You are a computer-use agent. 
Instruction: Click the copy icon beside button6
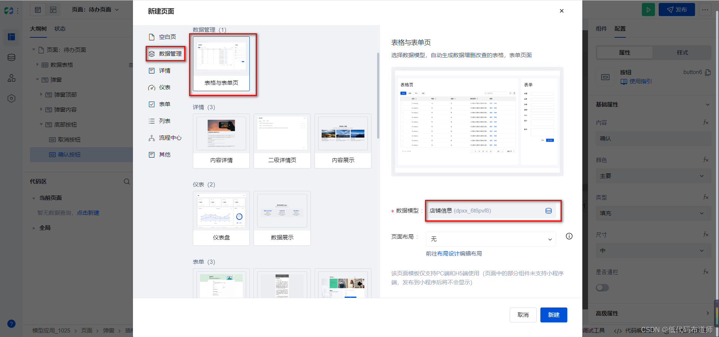tap(708, 72)
